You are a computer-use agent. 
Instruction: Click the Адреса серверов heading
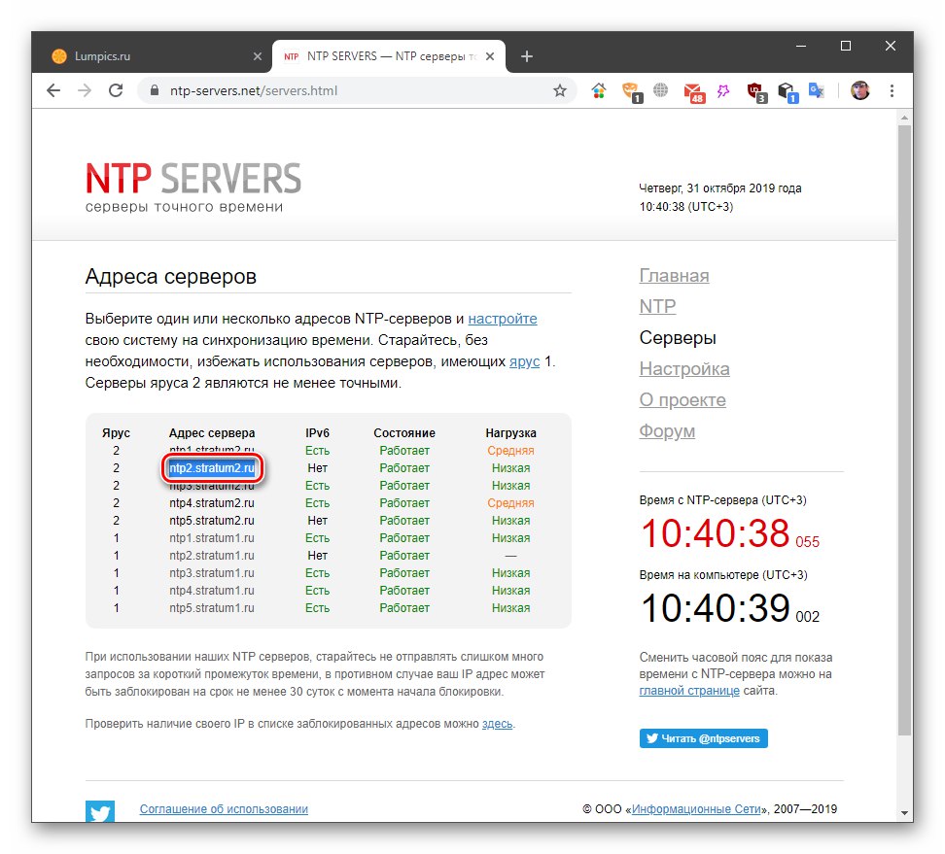170,277
